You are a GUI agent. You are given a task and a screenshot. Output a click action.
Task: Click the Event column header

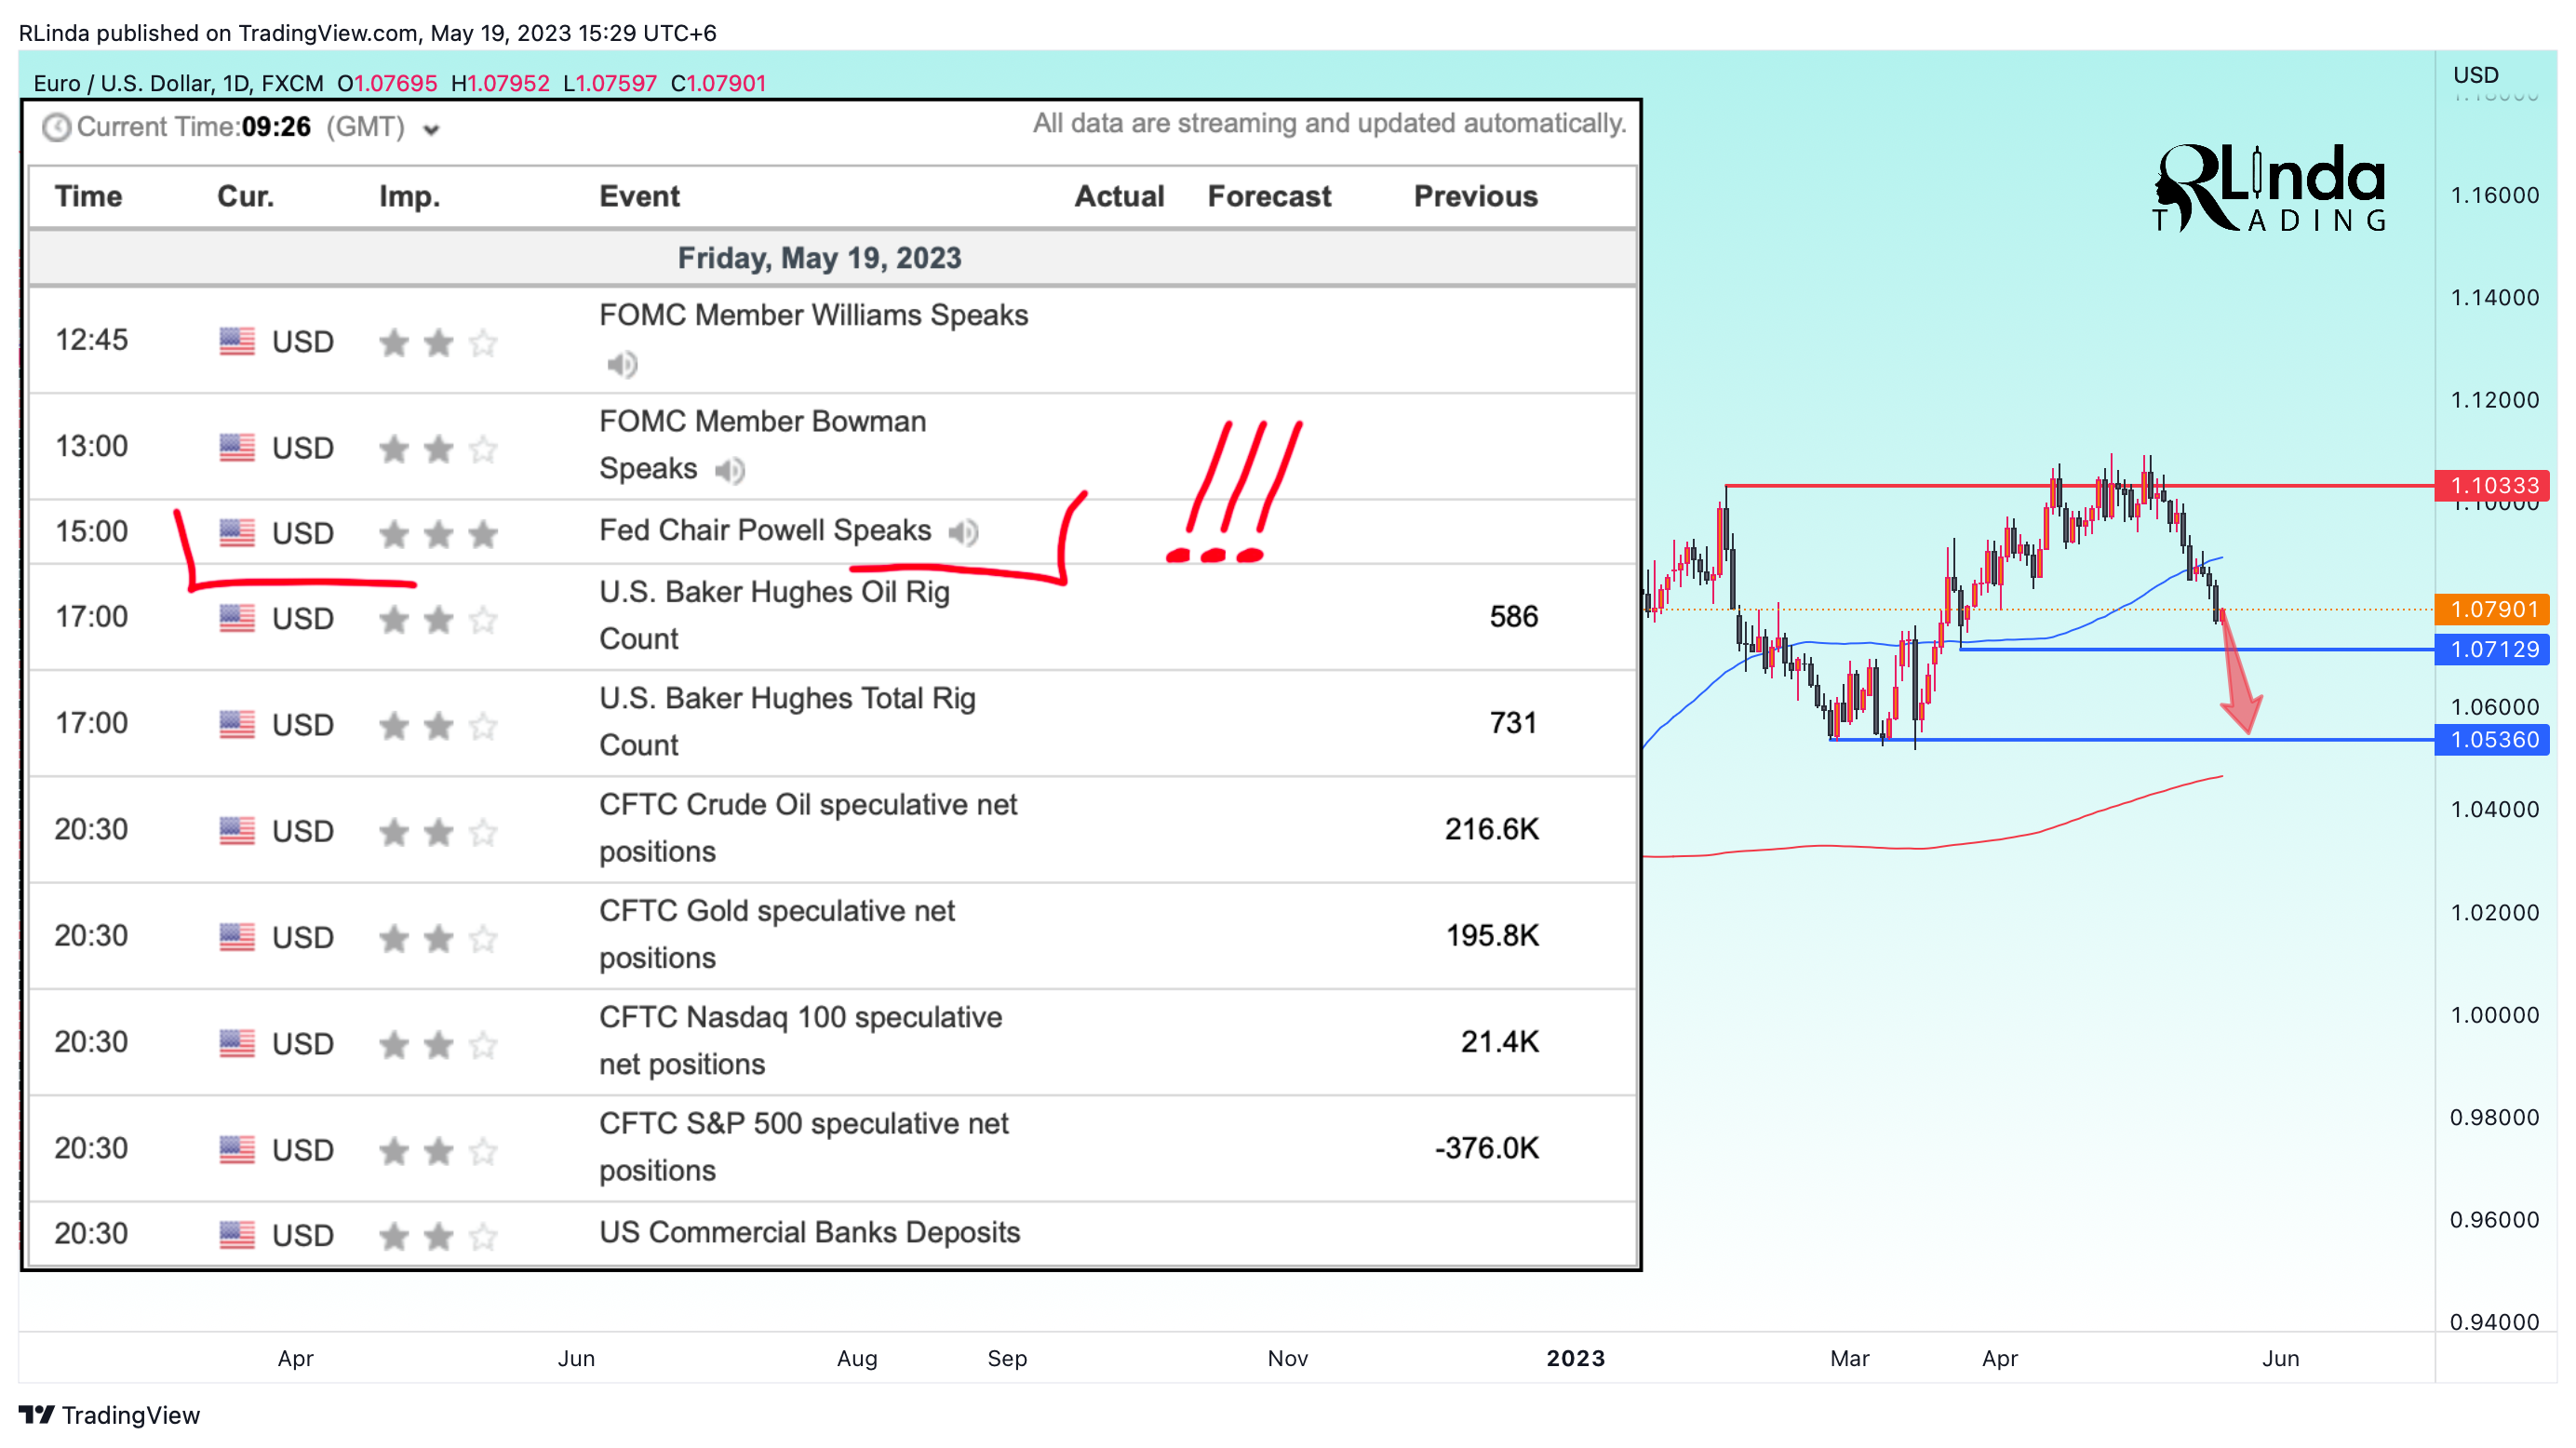[x=639, y=196]
